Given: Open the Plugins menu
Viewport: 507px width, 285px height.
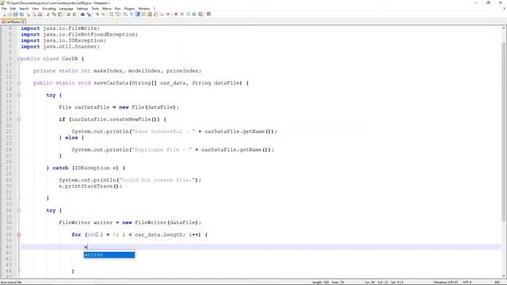Looking at the screenshot, I should point(129,9).
